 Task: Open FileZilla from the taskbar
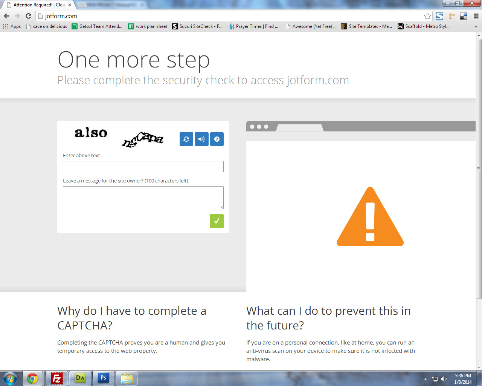pos(56,378)
